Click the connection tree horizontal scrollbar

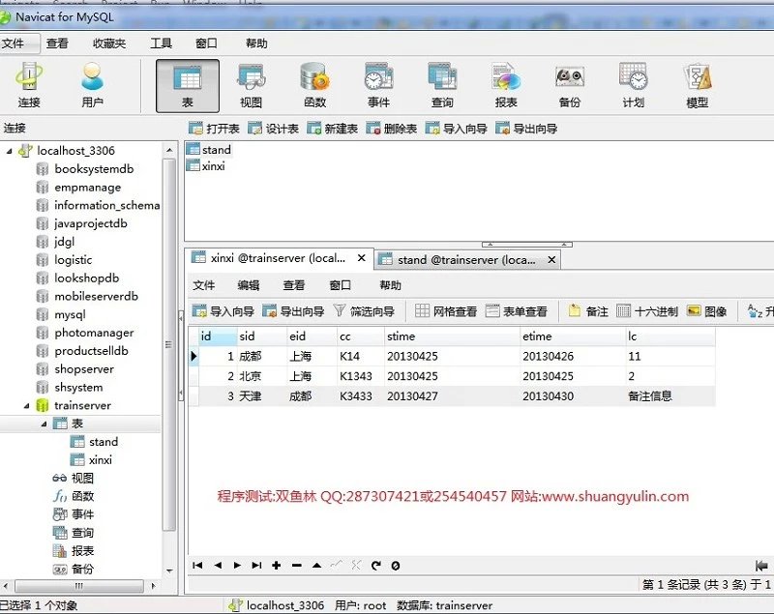click(x=78, y=586)
